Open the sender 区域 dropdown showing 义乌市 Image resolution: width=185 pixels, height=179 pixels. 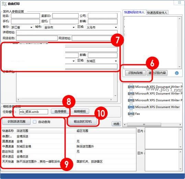click(102, 27)
